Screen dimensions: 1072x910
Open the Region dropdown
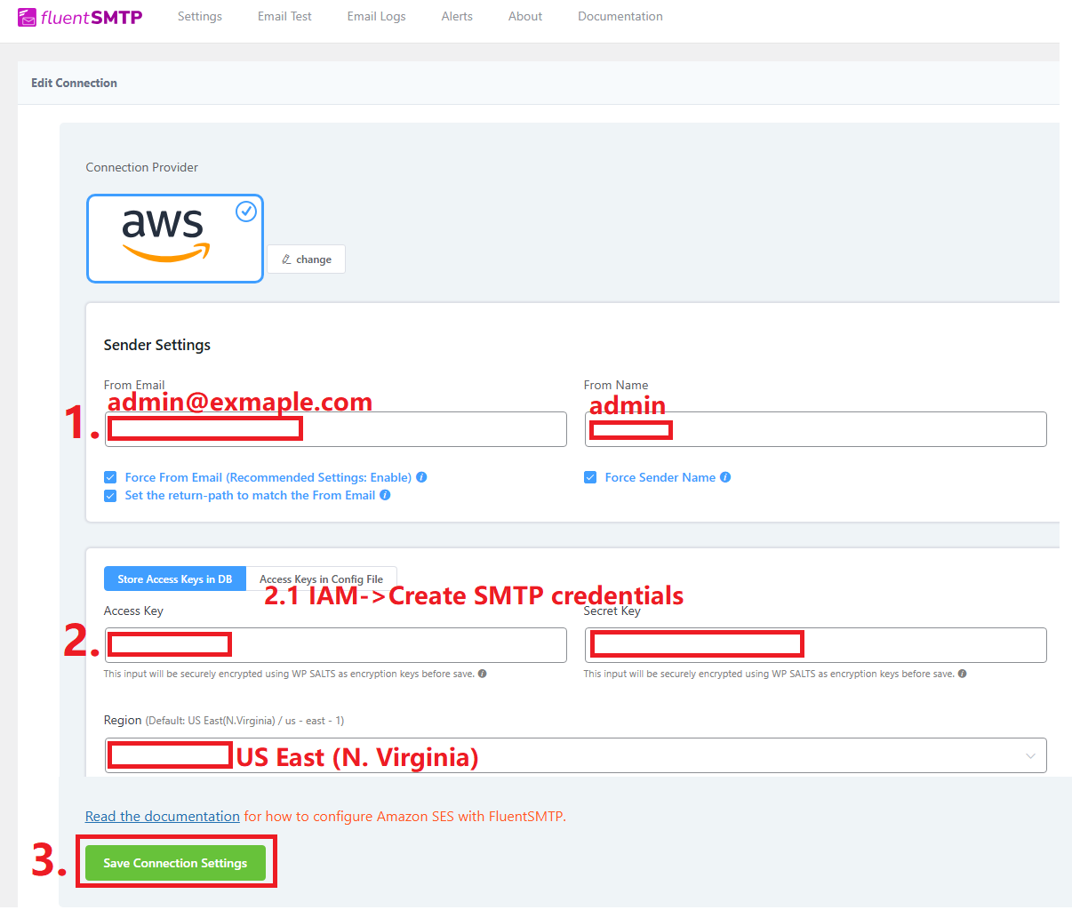(575, 755)
